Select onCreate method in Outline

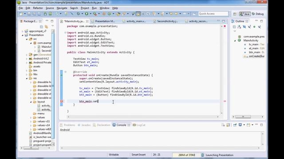[256, 56]
